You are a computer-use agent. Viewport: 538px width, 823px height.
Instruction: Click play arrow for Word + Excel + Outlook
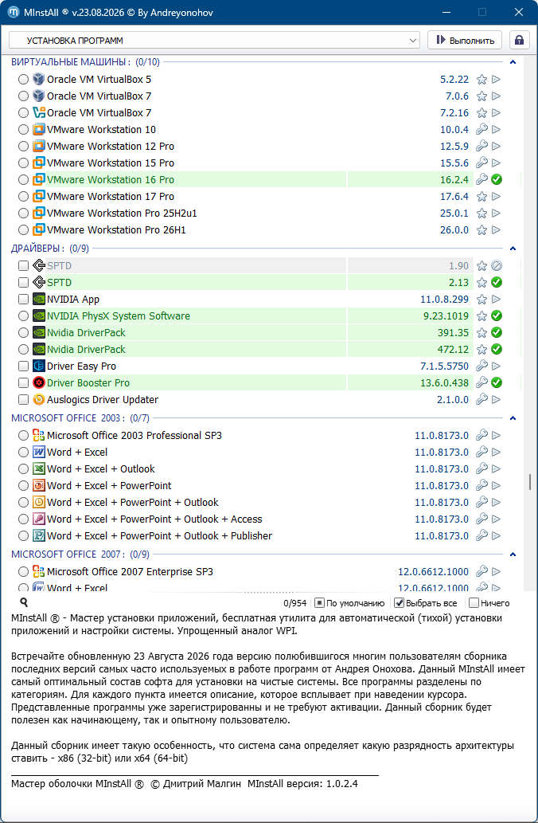pos(496,468)
